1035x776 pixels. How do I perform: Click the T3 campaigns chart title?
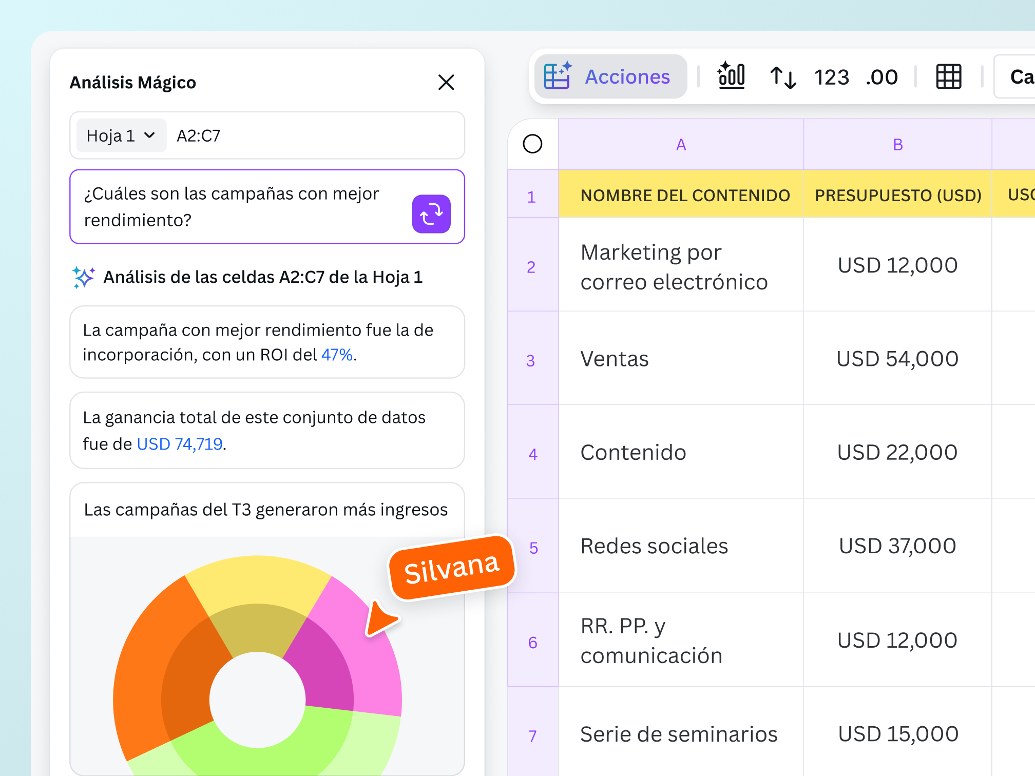[265, 510]
